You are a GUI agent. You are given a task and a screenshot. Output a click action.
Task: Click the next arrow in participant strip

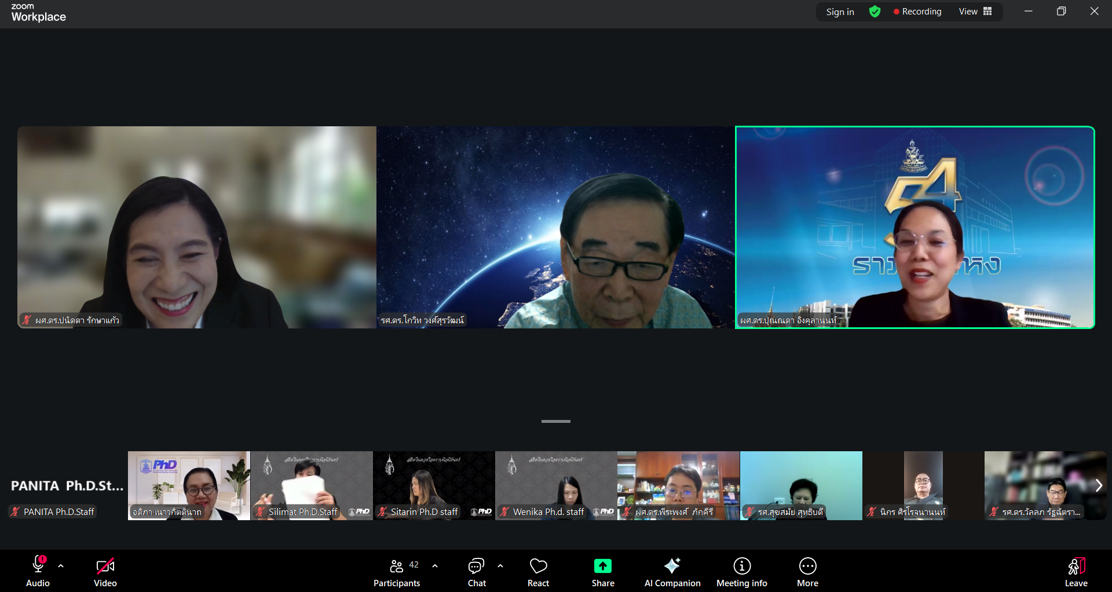click(1098, 485)
